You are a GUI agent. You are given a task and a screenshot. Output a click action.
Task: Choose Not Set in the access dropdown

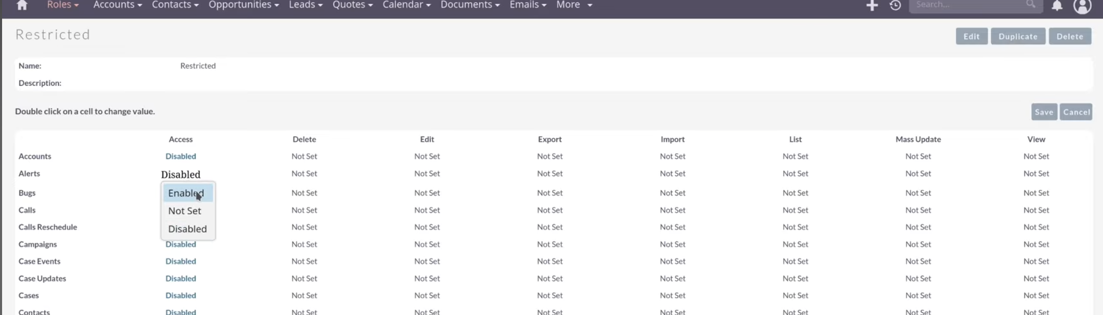pyautogui.click(x=188, y=211)
